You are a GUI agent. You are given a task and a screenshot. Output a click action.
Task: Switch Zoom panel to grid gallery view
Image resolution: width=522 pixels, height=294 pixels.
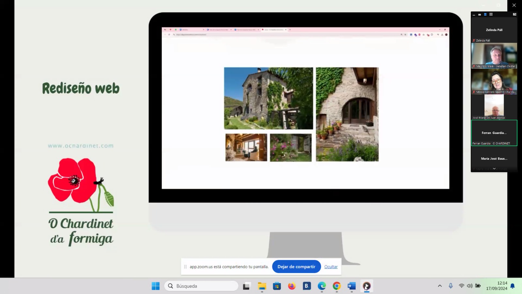point(491,14)
